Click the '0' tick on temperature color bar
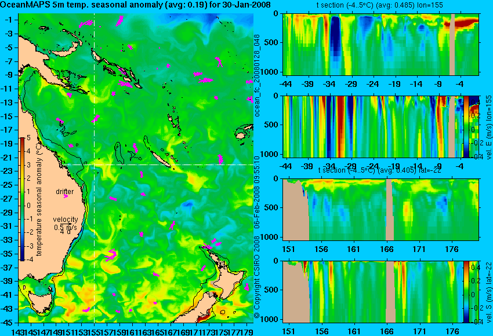 pyautogui.click(x=28, y=206)
